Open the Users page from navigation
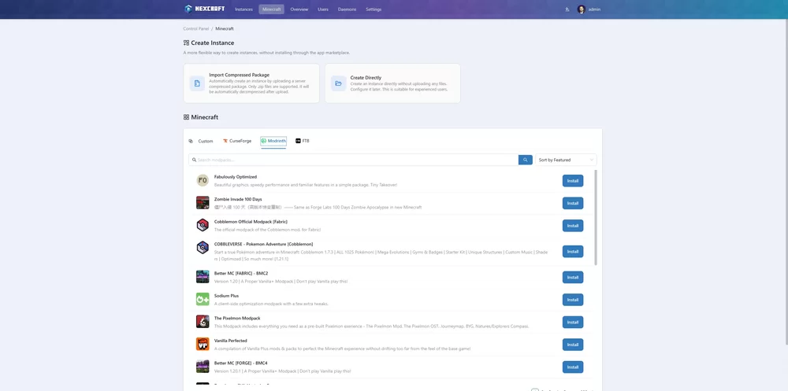Screen dimensions: 788x391 (323, 9)
